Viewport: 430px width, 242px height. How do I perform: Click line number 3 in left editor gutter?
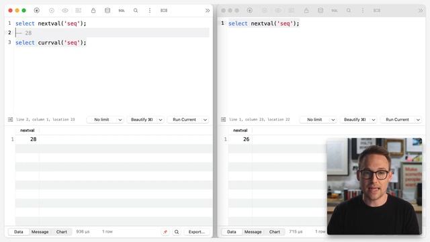[x=9, y=42]
